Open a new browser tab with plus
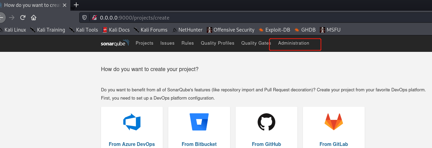432x148 pixels. (x=76, y=5)
